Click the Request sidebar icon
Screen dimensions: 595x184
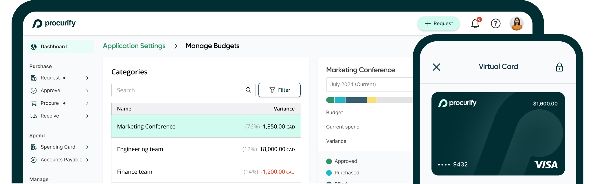tap(34, 78)
